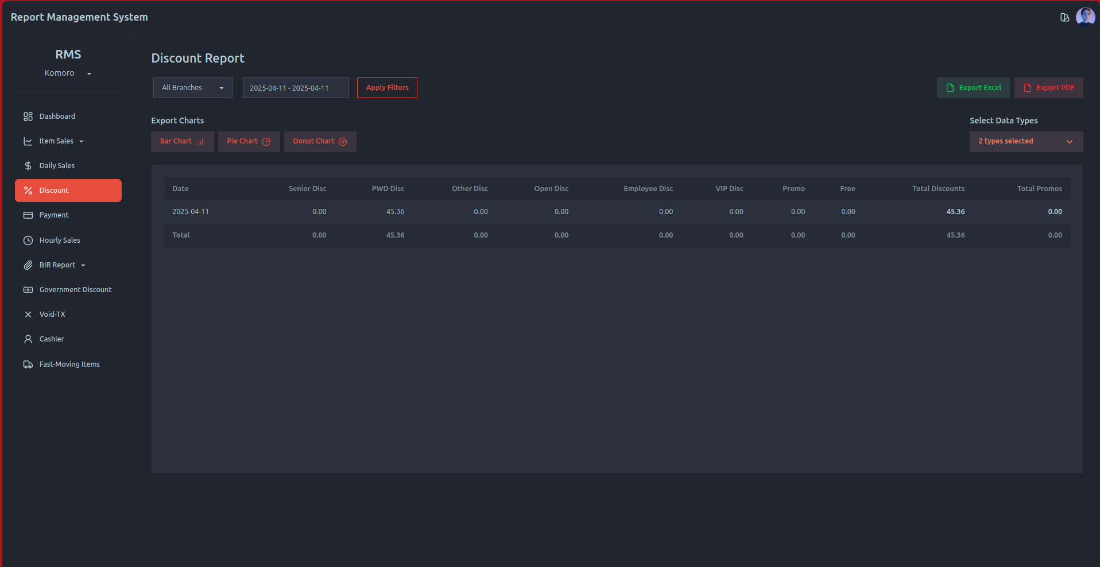Viewport: 1100px width, 567px height.
Task: Click the Daily Sales dollar icon
Action: coord(28,166)
